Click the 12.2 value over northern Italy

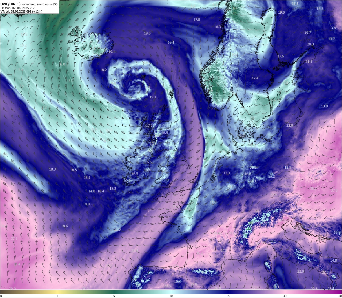click(x=272, y=242)
